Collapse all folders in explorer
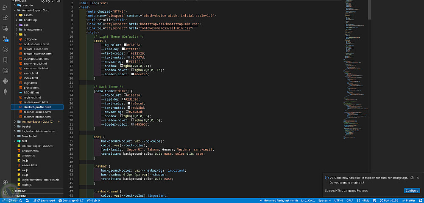Image resolution: width=424 pixels, height=203 pixels. tap(58, 1)
